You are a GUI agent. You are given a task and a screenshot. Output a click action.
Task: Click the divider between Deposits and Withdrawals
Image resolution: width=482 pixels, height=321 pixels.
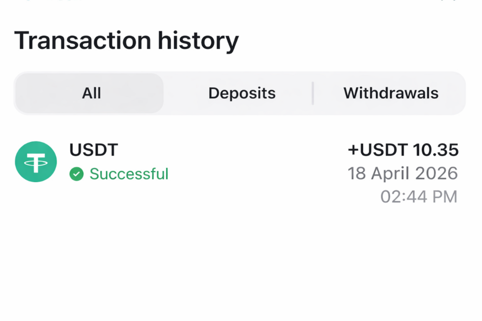[313, 93]
